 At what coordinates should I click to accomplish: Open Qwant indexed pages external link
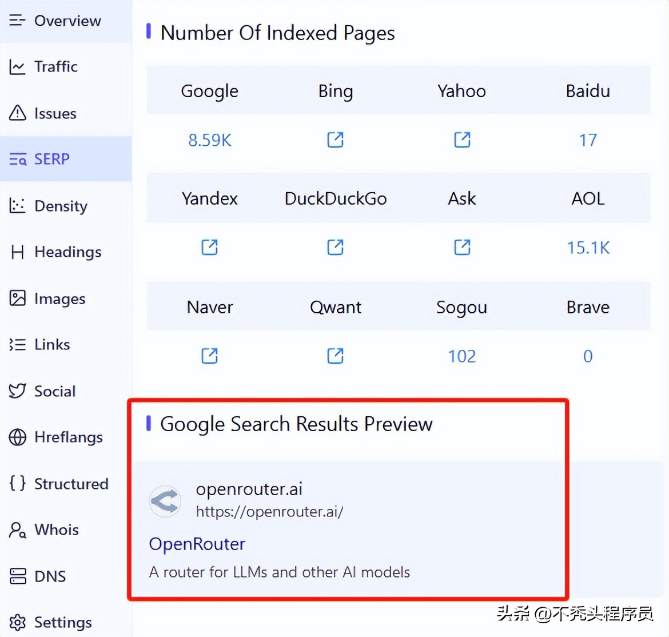[x=335, y=356]
